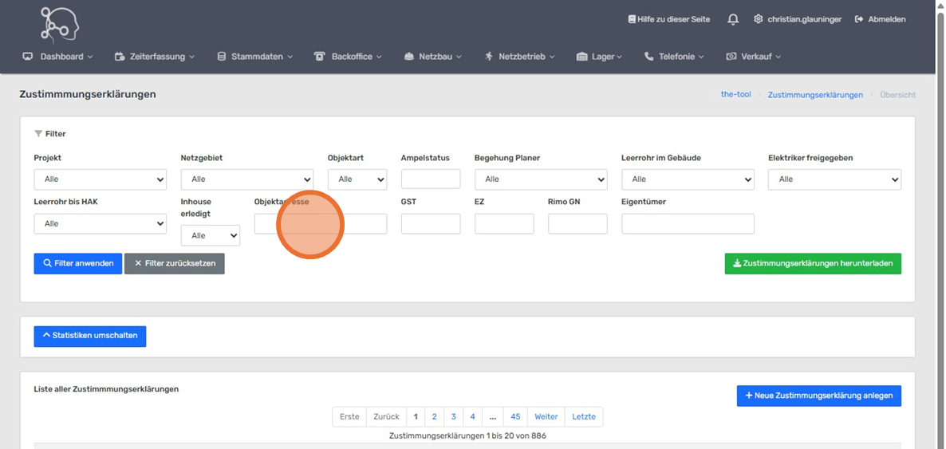The image size is (946, 449).
Task: Apply filters with Filter anwenden
Action: [78, 263]
